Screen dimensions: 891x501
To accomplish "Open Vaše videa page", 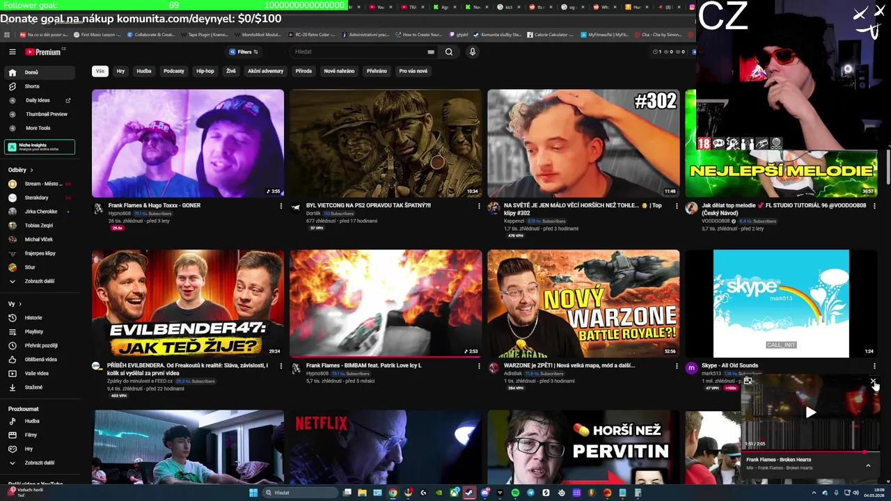I will [x=39, y=374].
